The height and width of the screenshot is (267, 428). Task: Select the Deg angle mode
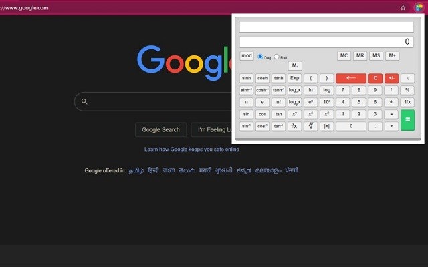(260, 57)
